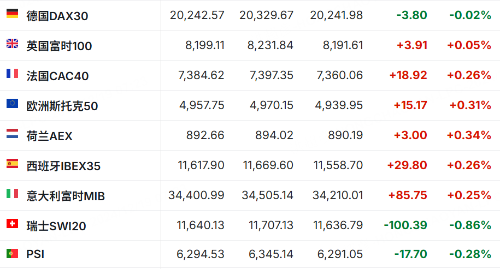Open the 荷兰AEX index link
The height and width of the screenshot is (269, 500).
[x=49, y=136]
